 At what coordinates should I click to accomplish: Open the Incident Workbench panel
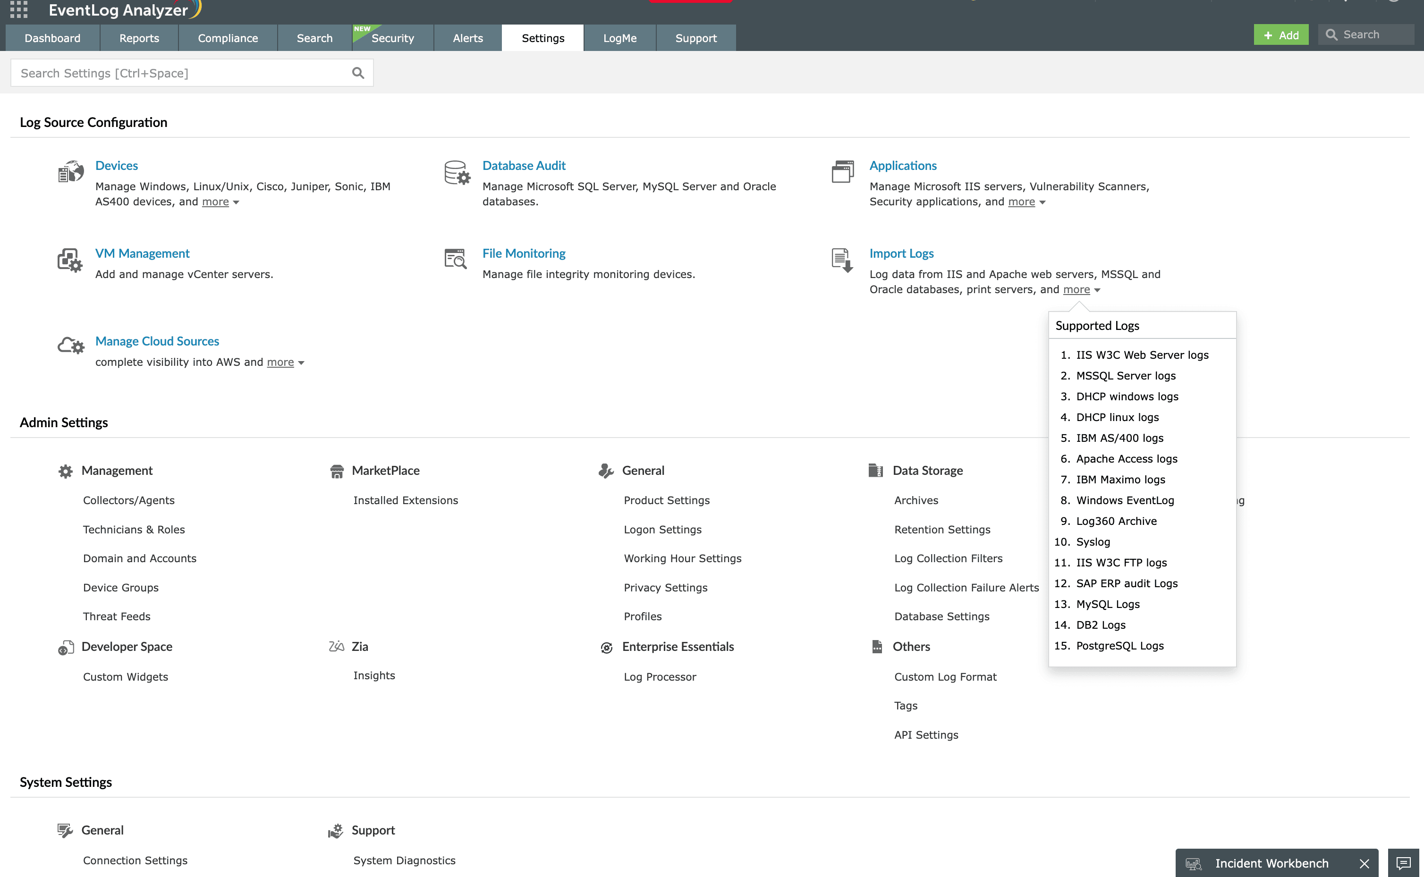coord(1271,864)
